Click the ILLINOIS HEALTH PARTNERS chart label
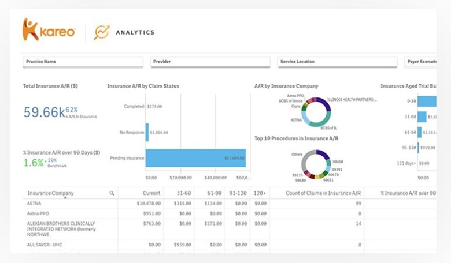 (352, 100)
